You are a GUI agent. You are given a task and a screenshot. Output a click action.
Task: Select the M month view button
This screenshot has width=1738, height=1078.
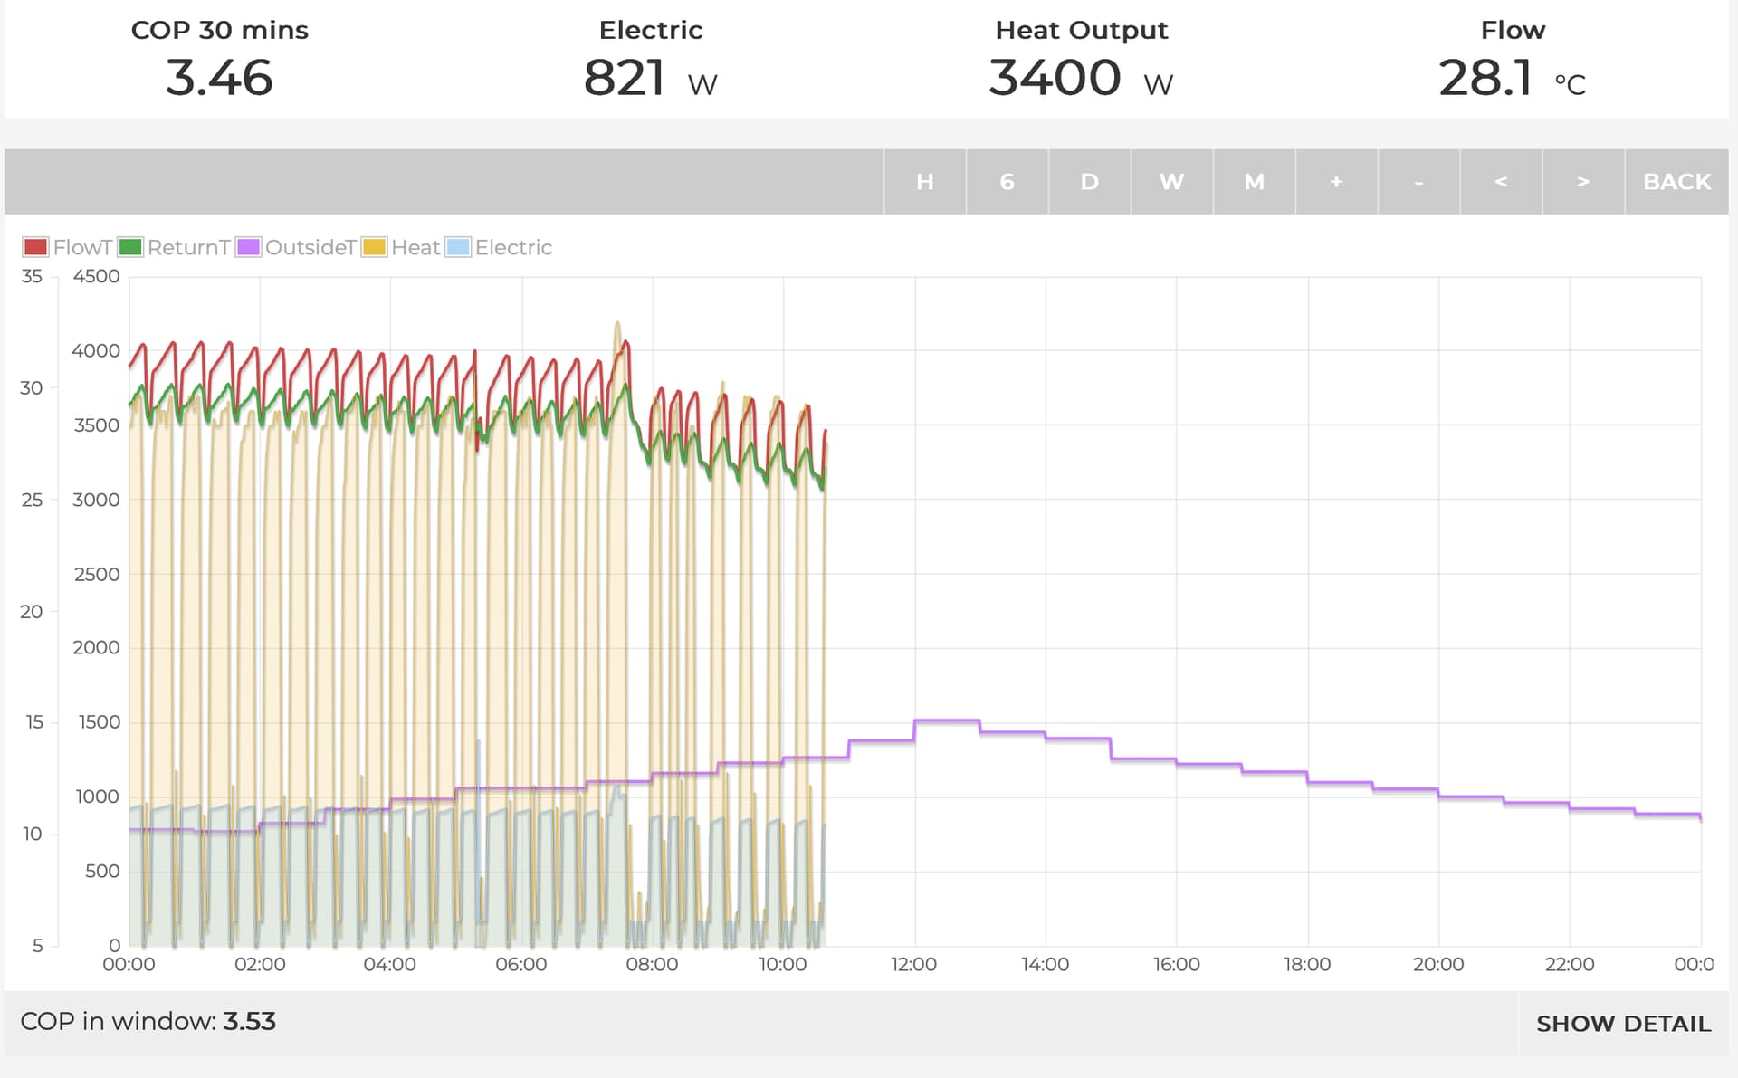[1254, 182]
